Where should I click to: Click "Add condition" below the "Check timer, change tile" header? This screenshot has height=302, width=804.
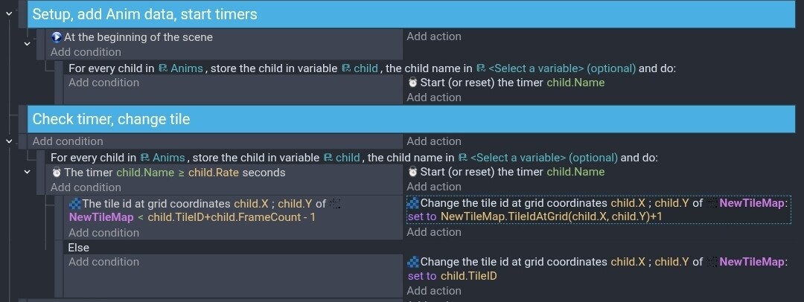[x=68, y=141]
